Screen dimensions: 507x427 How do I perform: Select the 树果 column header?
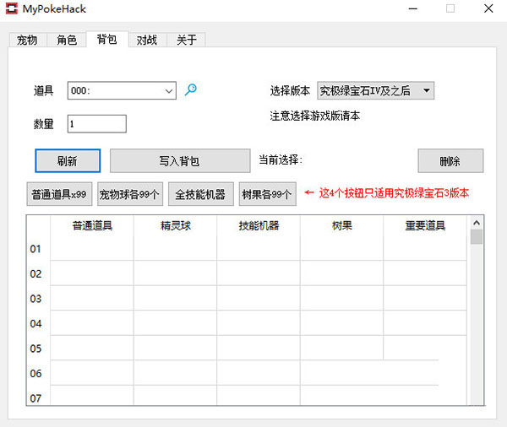[x=341, y=225]
